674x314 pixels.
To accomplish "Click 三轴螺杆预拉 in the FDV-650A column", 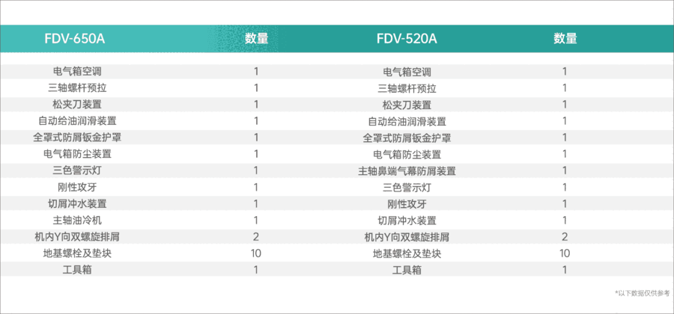I will [x=77, y=88].
